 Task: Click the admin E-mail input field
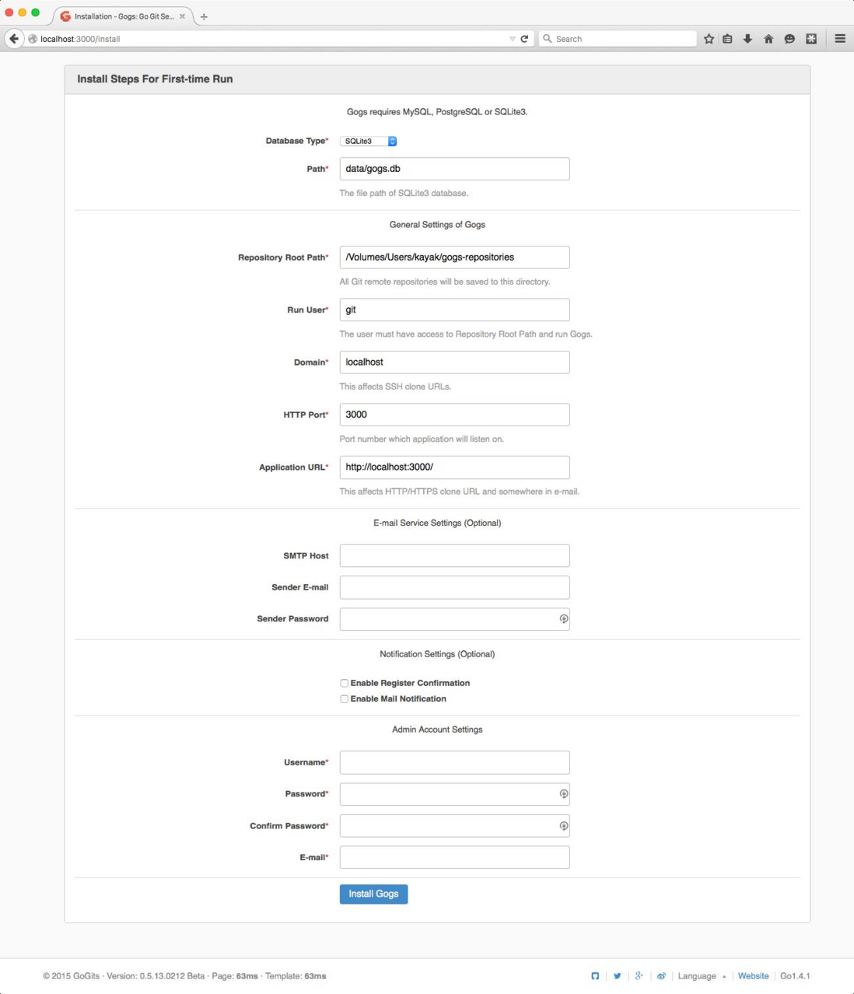coord(454,857)
